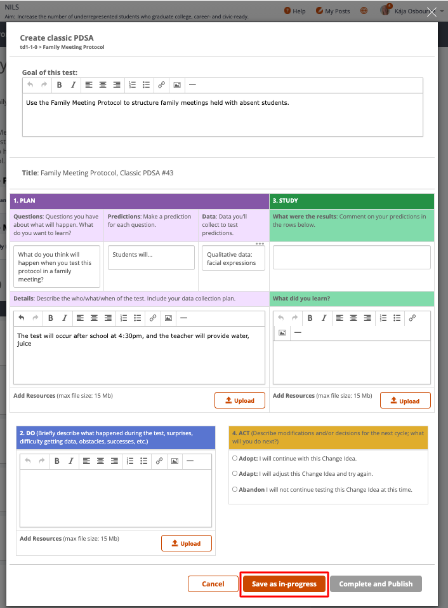Italic in the Plan Details editor toolbar
Viewport: 448px width, 608px height.
64,318
